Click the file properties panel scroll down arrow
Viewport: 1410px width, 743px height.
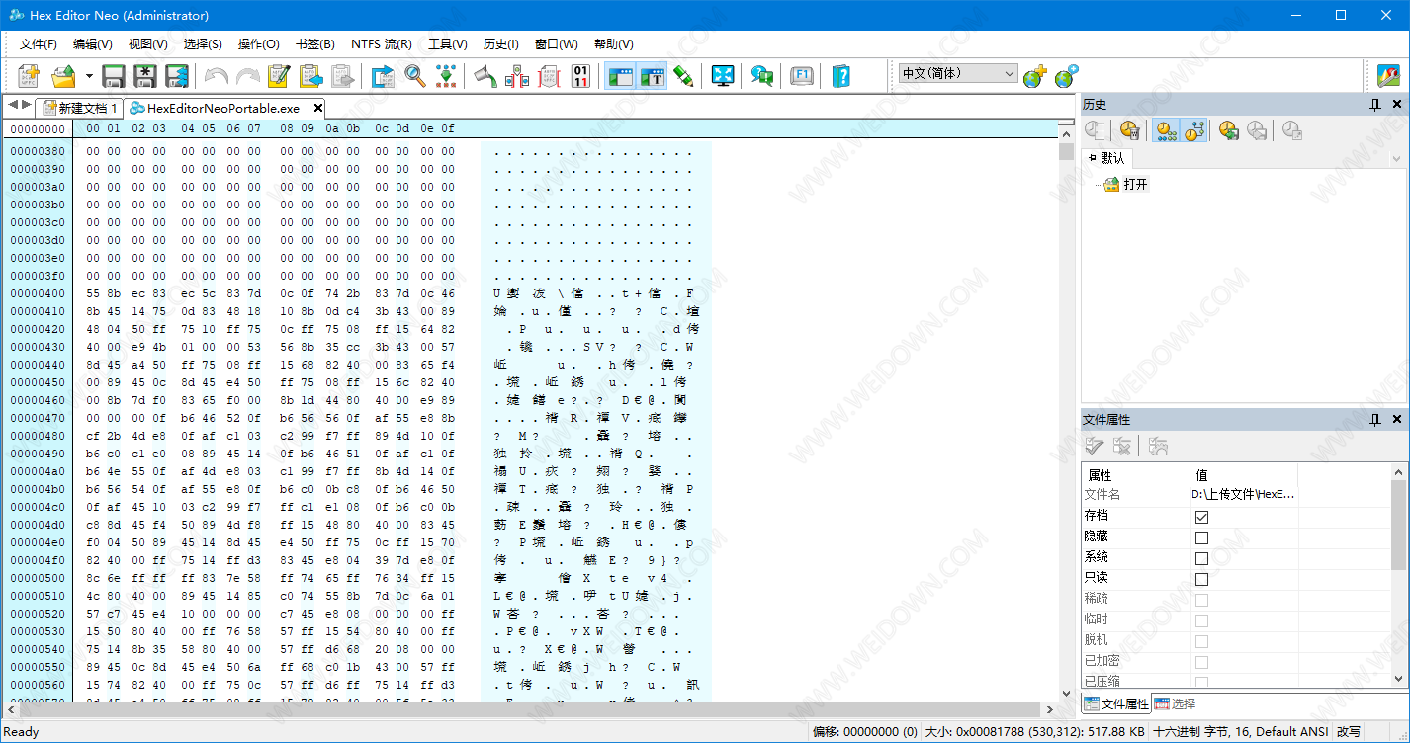click(x=1399, y=679)
